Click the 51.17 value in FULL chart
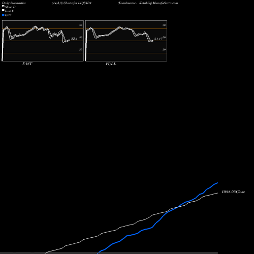254x254 pixels. 158,39
